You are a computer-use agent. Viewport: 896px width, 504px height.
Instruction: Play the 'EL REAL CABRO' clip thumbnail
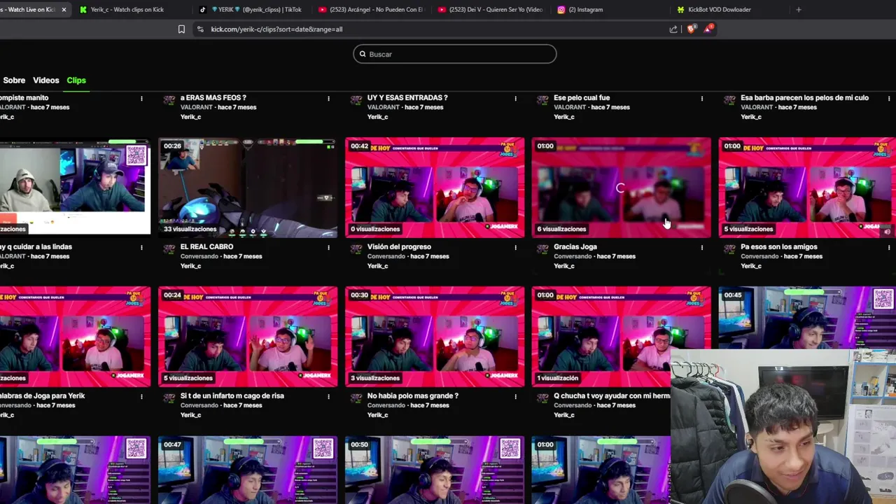[x=248, y=188]
